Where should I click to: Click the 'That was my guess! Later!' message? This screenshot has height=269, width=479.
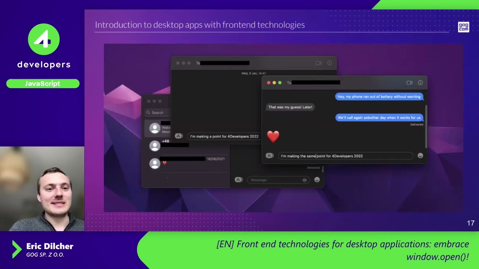point(290,107)
